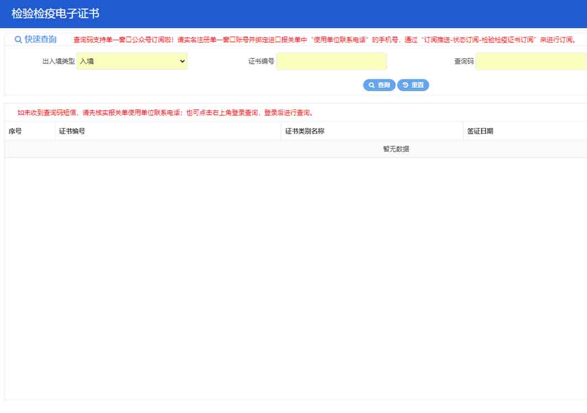
Task: Click the dropdown arrow next to 入境
Action: [182, 61]
